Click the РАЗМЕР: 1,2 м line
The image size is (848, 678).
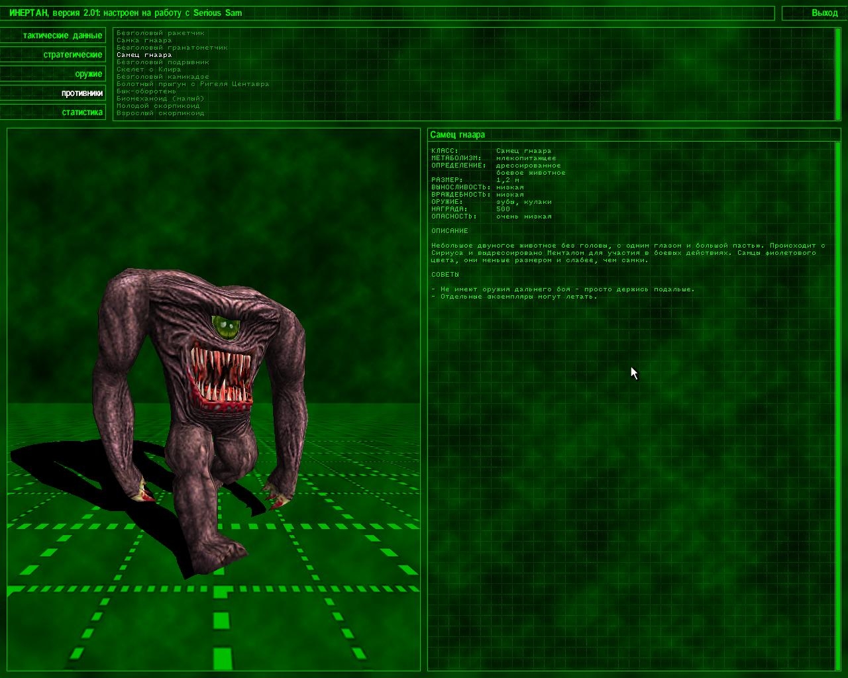point(475,179)
